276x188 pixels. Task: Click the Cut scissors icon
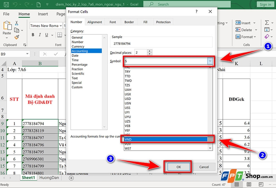(x=17, y=23)
